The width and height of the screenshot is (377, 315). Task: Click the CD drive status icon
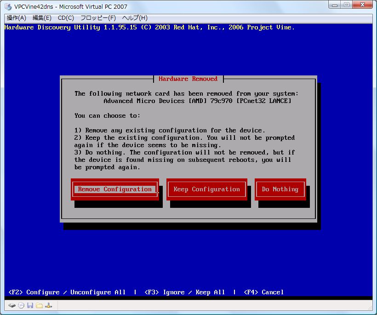point(21,306)
